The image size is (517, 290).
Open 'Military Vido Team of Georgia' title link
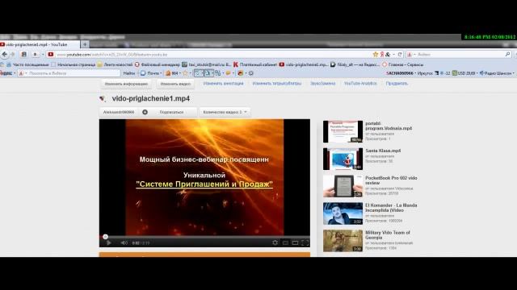pyautogui.click(x=388, y=234)
